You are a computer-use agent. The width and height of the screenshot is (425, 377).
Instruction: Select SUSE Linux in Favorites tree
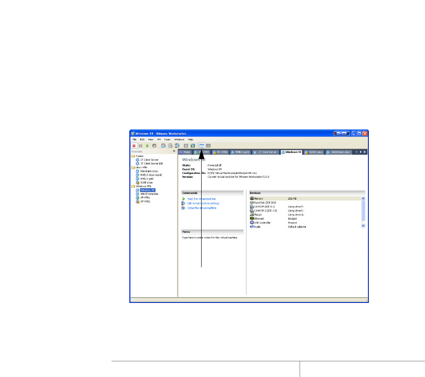(145, 183)
